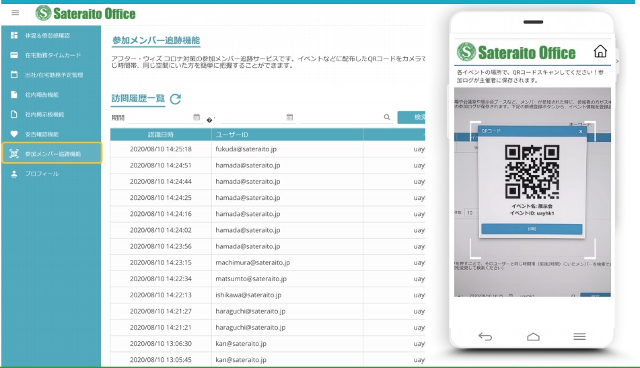
Task: Click the search magnifier icon in the filter row
Action: coord(386,117)
